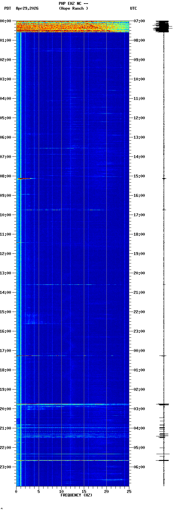Click the PDT axis '05:00' time label
The image size is (178, 512).
click(5, 118)
